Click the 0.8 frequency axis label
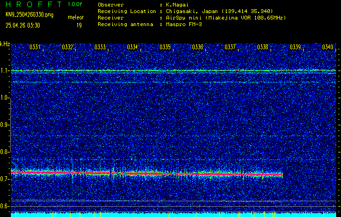 click(x=4, y=152)
